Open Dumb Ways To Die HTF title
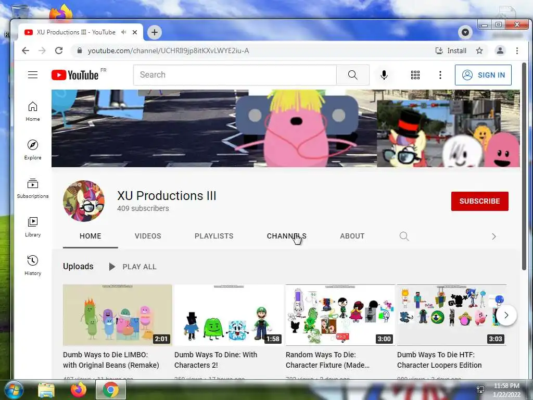Image resolution: width=533 pixels, height=400 pixels. (x=439, y=359)
